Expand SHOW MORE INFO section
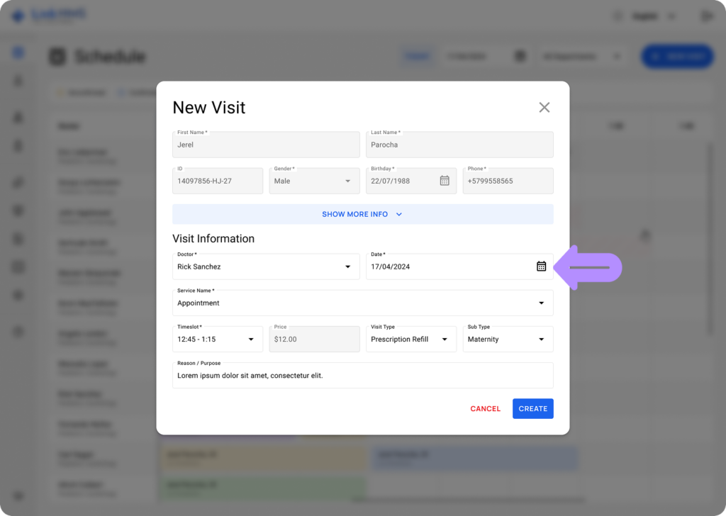The height and width of the screenshot is (516, 726). (362, 214)
